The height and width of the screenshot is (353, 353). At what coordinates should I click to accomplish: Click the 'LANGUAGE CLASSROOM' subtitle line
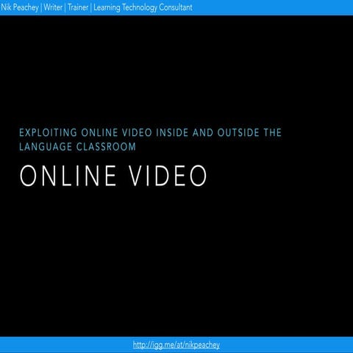(77, 147)
